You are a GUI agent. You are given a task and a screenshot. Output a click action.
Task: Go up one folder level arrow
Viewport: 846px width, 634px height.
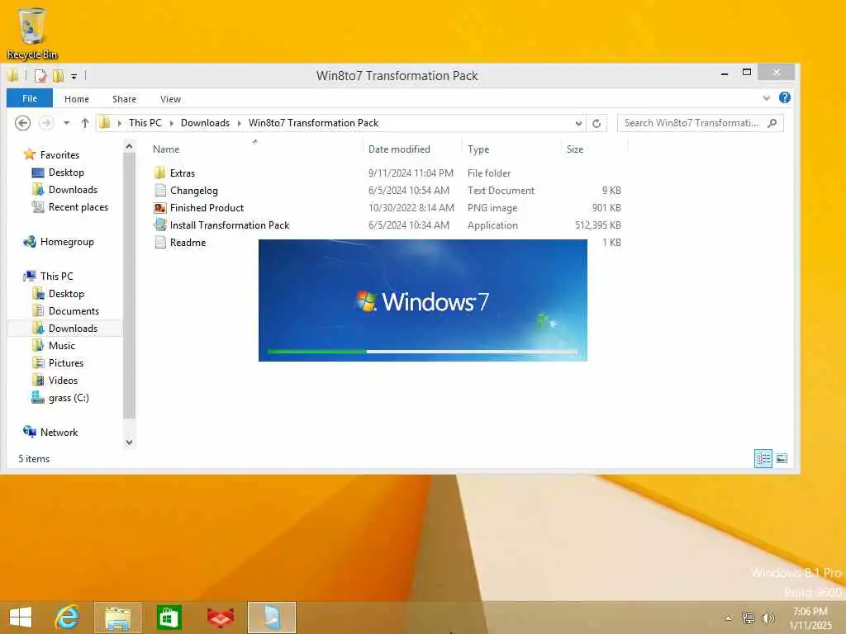tap(85, 123)
